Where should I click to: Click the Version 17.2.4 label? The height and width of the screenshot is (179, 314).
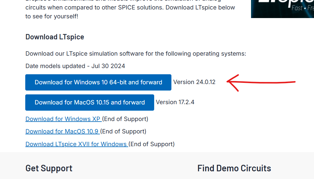click(175, 102)
